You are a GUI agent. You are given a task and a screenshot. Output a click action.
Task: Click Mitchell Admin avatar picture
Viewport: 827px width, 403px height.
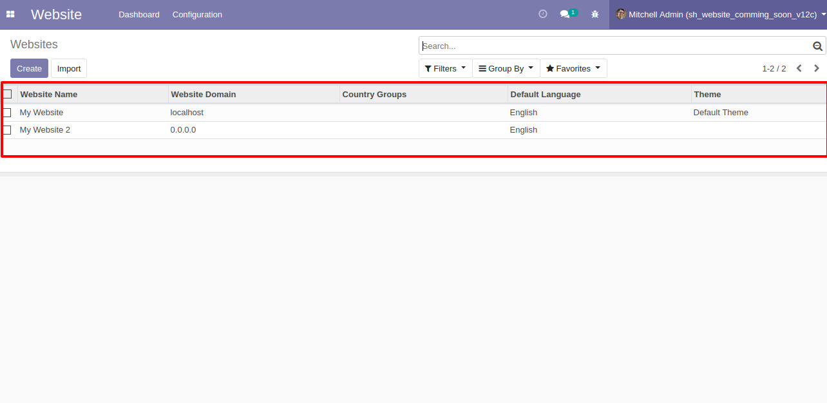[621, 14]
